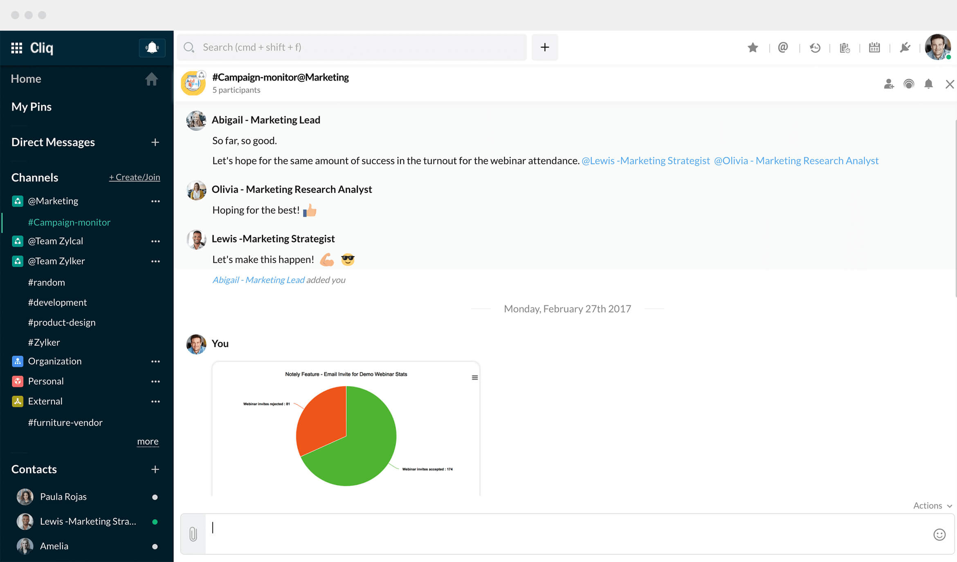The height and width of the screenshot is (562, 957).
Task: Click the apps grid icon beside Cliq
Action: point(16,48)
